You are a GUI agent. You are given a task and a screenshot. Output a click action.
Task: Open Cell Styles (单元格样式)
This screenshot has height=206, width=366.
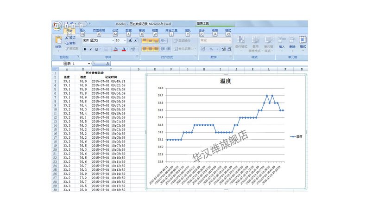tap(268, 44)
